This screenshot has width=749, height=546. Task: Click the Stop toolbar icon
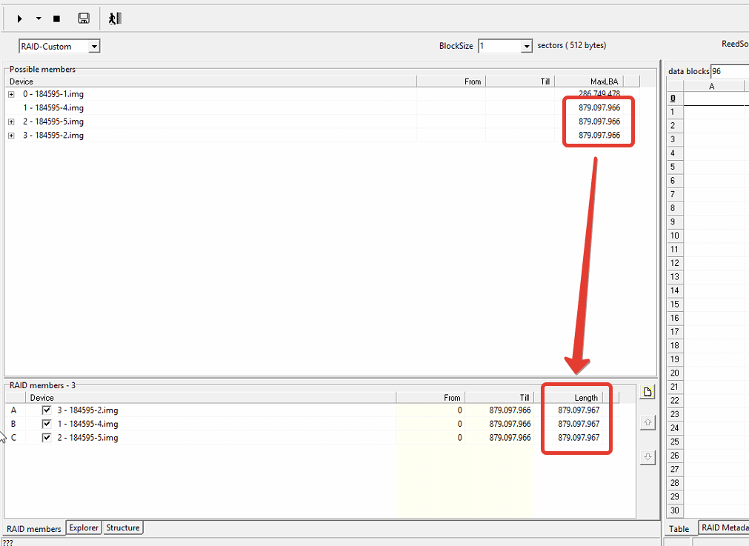coord(56,19)
